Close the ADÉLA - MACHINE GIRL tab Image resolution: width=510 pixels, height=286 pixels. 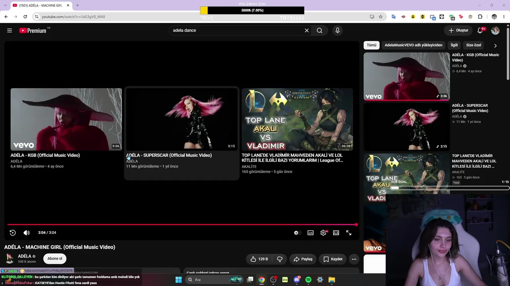(x=68, y=6)
